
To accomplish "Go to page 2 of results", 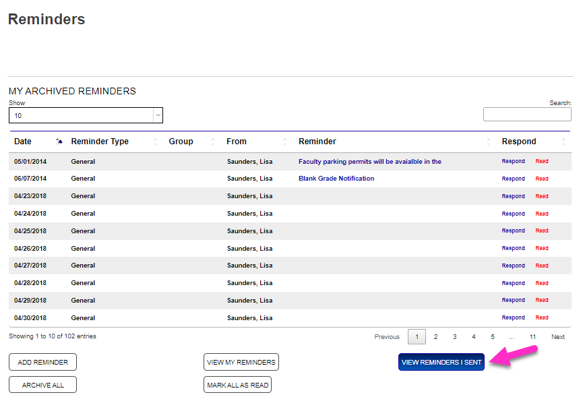I will [435, 337].
